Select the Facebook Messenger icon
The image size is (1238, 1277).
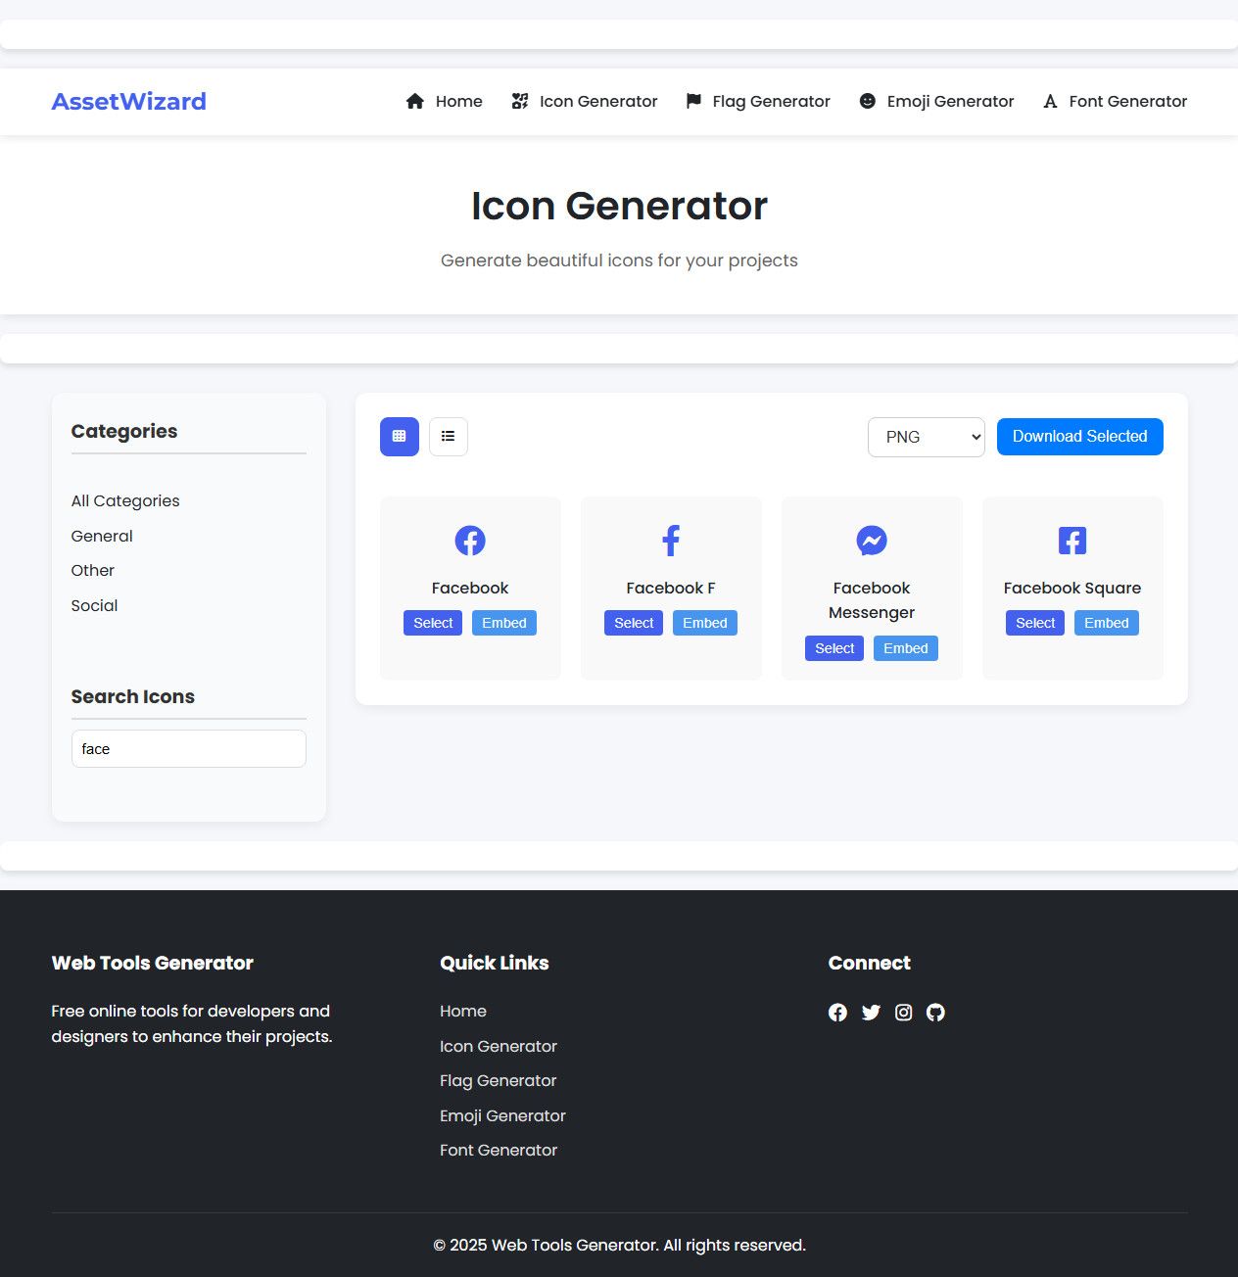[x=834, y=648]
